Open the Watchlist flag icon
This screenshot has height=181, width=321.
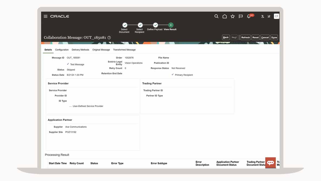pyautogui.click(x=241, y=16)
